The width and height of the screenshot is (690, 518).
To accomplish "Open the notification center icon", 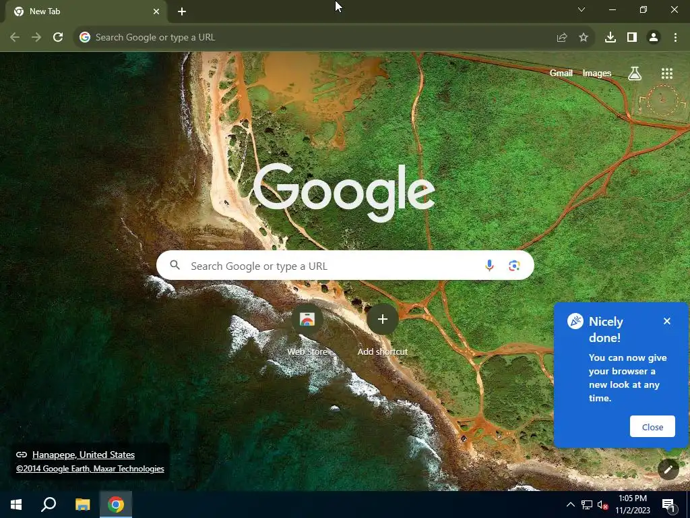I will click(x=668, y=505).
